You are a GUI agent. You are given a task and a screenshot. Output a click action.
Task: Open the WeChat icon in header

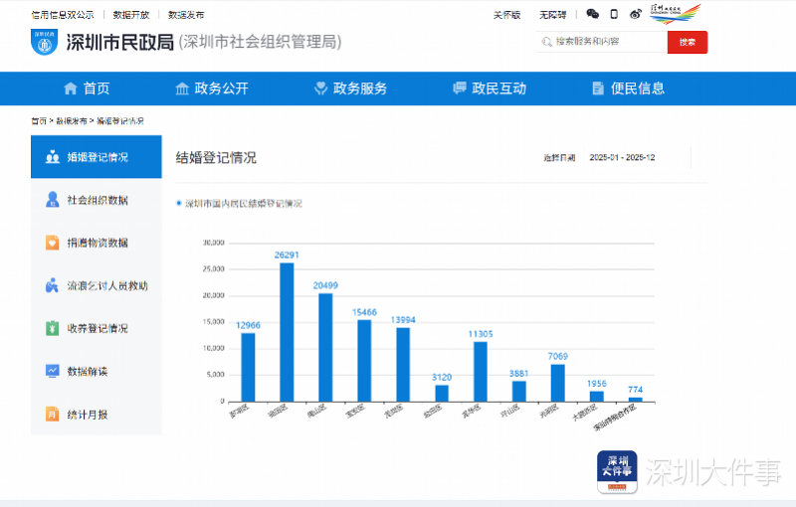click(592, 14)
